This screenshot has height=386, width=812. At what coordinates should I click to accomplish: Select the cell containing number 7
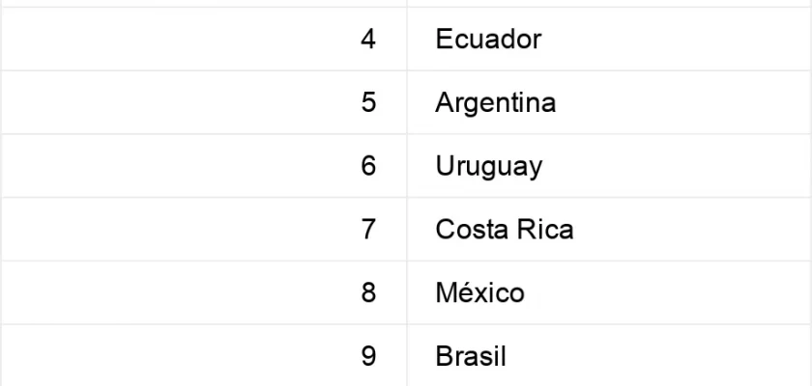pos(204,229)
